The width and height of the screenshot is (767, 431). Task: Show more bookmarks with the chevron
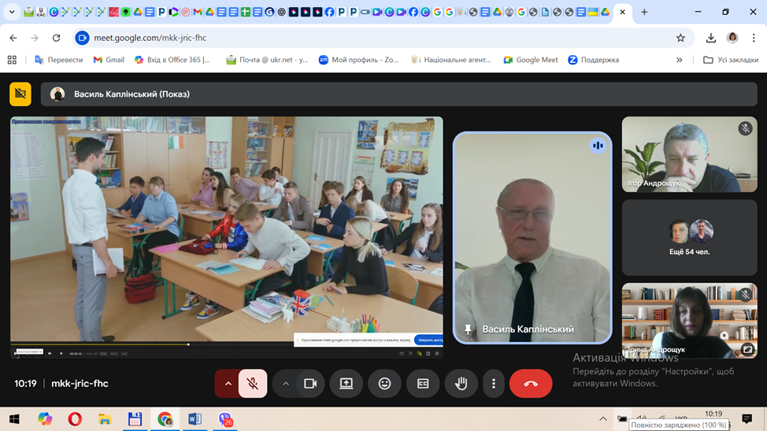click(x=680, y=60)
